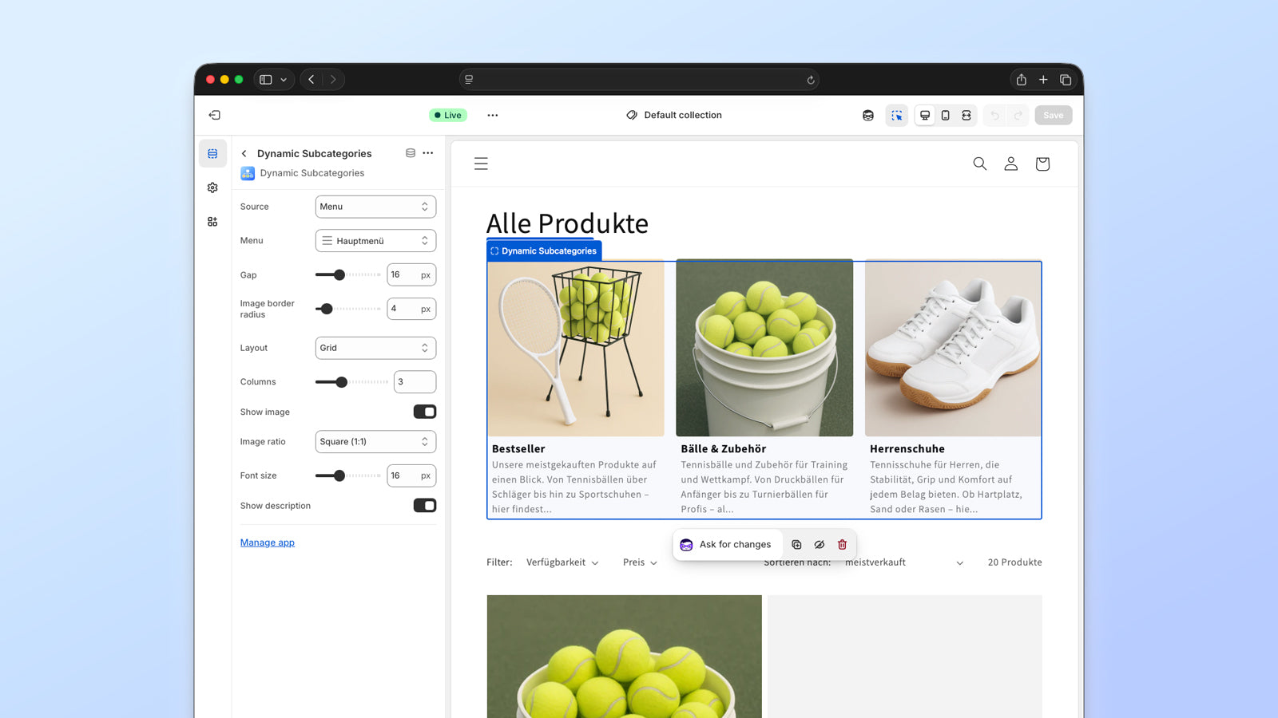Open the apps panel in the sidebar
Image resolution: width=1278 pixels, height=718 pixels.
(212, 221)
